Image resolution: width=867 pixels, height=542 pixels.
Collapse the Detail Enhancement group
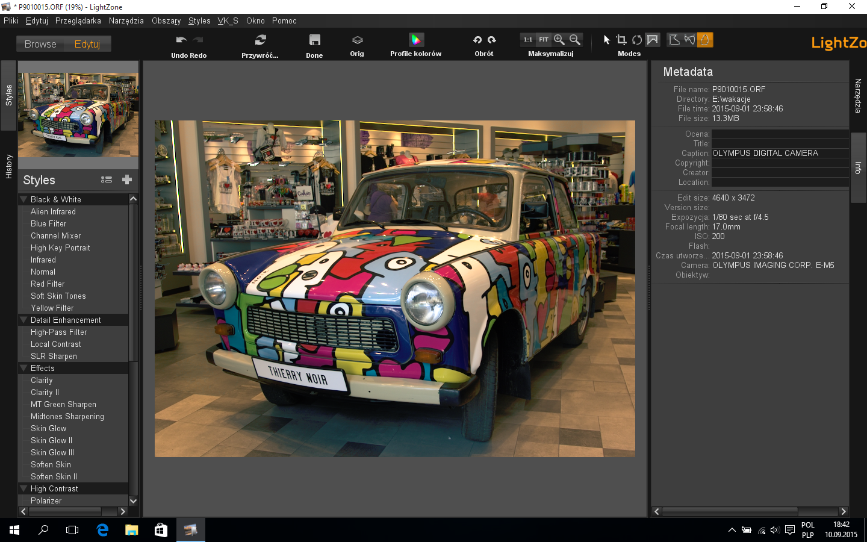point(23,320)
